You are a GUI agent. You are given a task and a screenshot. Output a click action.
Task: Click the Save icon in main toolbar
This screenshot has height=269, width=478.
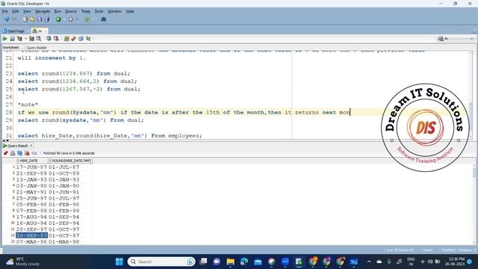tap(40, 19)
